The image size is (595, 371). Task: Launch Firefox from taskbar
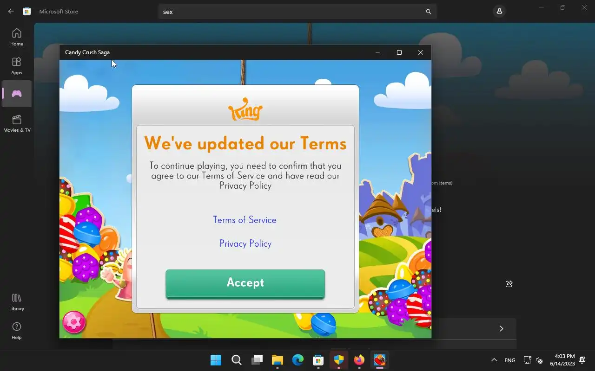(x=359, y=360)
